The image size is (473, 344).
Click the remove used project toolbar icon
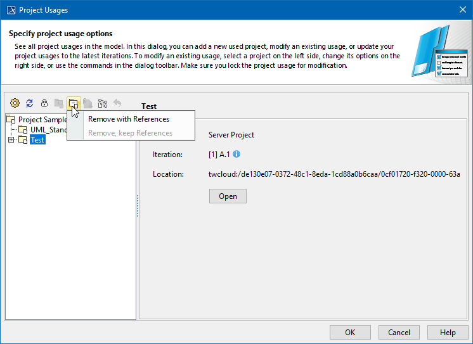[74, 103]
